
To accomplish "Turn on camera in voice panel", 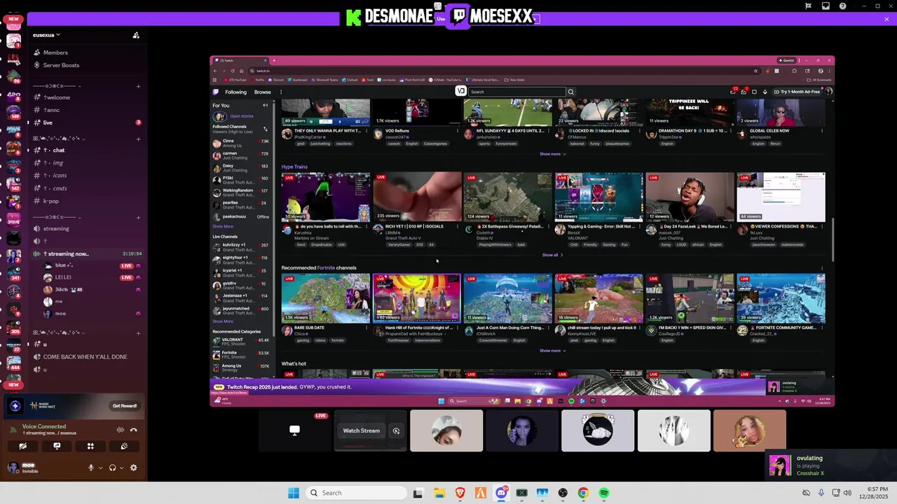I will point(23,446).
